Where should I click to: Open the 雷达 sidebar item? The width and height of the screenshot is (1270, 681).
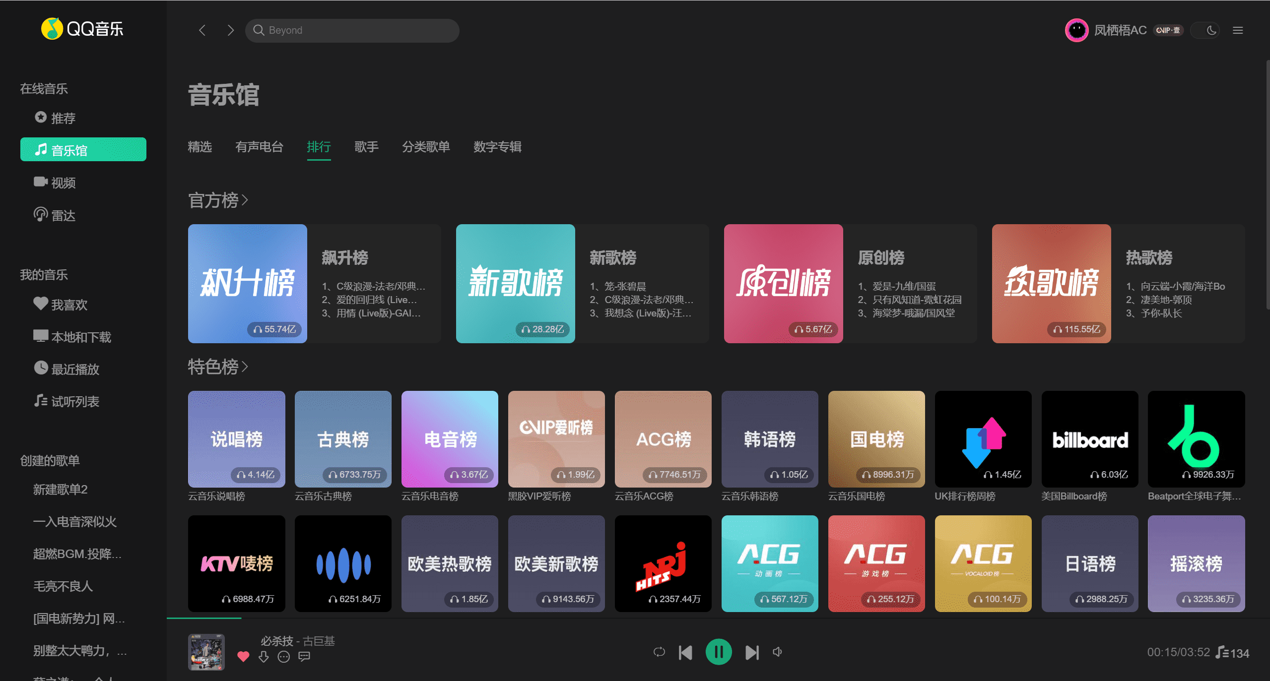pos(63,215)
